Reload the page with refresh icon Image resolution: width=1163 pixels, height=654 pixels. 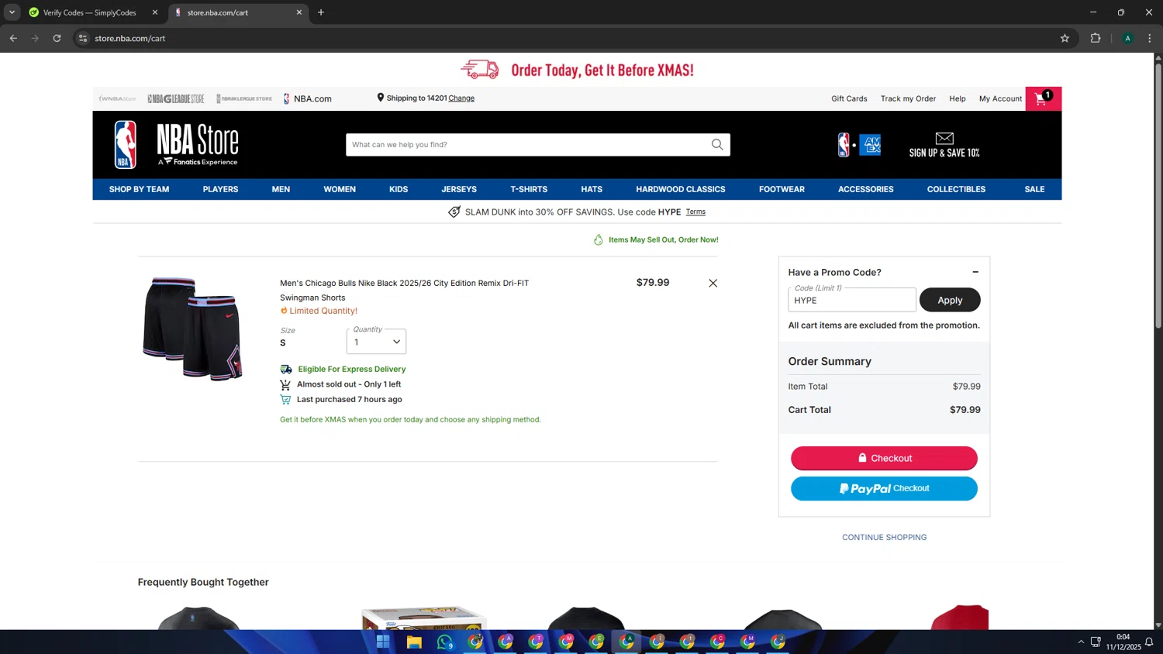coord(57,38)
